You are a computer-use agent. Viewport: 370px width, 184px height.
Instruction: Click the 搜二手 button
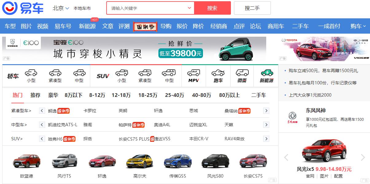pyautogui.click(x=252, y=8)
